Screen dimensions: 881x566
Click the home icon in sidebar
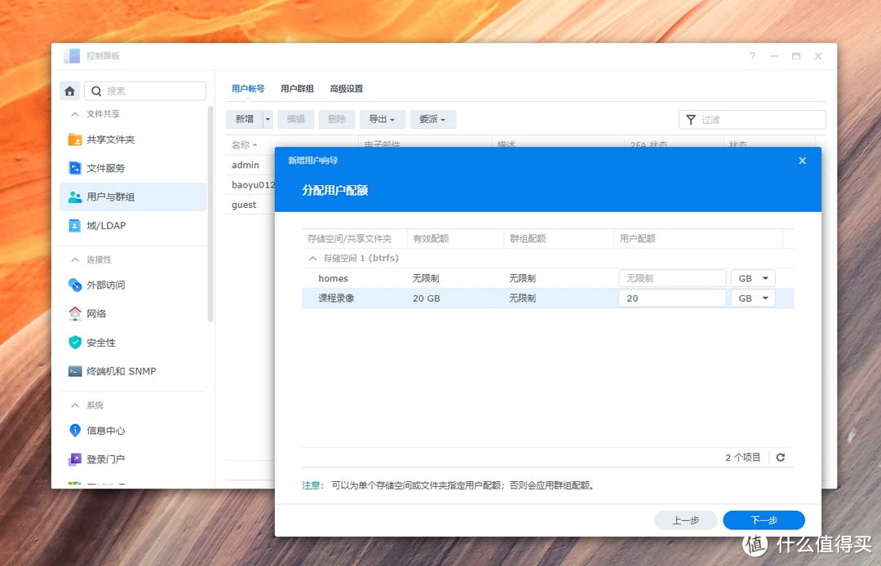click(x=70, y=91)
